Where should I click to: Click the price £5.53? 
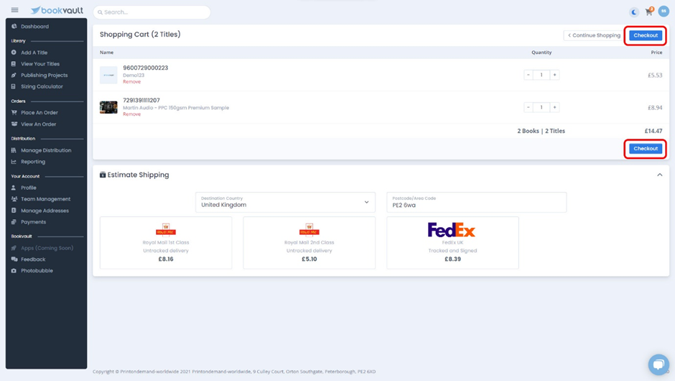point(655,75)
